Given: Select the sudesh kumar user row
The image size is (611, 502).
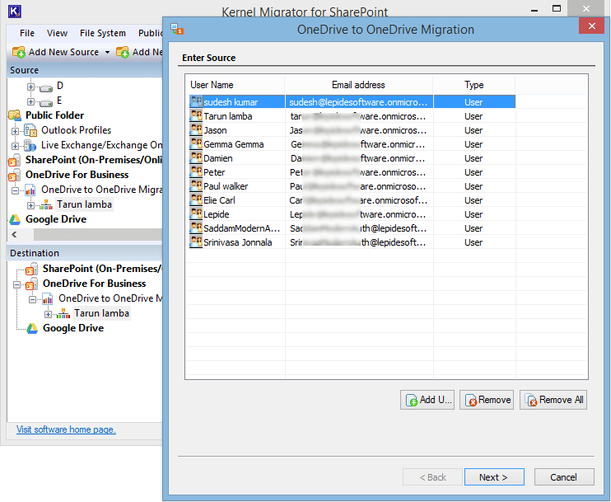Looking at the screenshot, I should click(x=352, y=102).
